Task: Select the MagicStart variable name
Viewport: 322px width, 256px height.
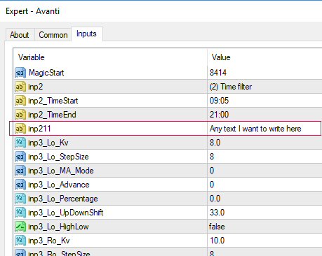Action: 46,73
